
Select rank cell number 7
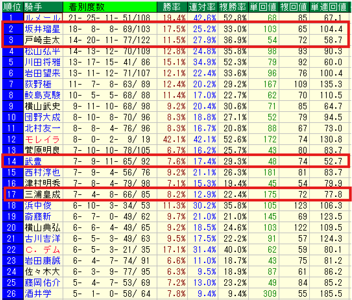(11, 84)
